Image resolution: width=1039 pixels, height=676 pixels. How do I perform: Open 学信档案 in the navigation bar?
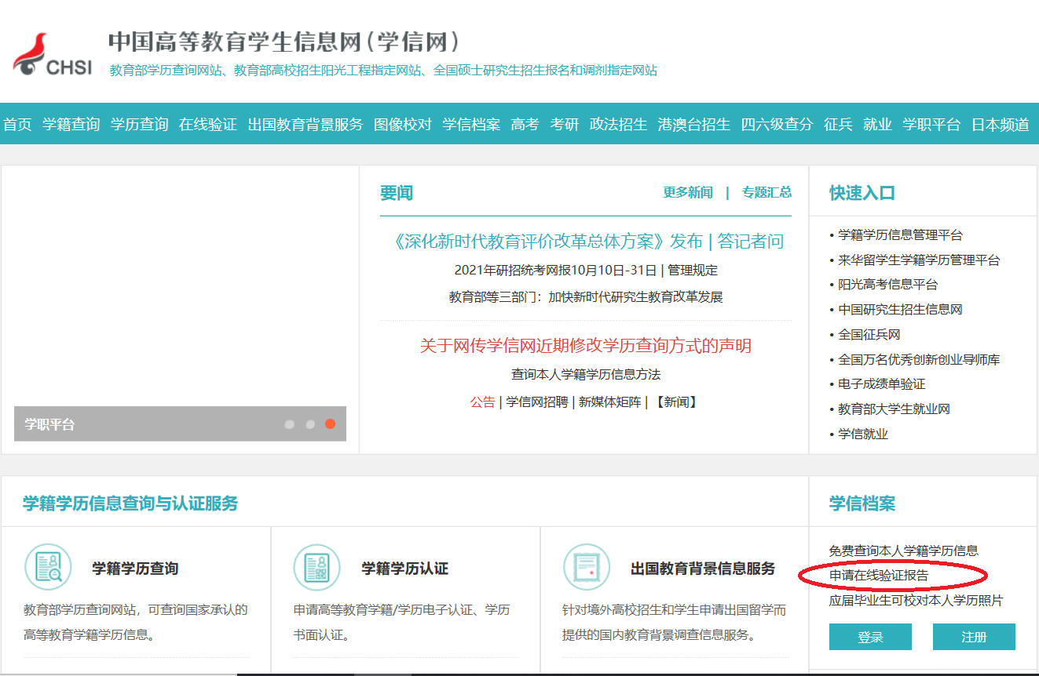click(x=471, y=124)
